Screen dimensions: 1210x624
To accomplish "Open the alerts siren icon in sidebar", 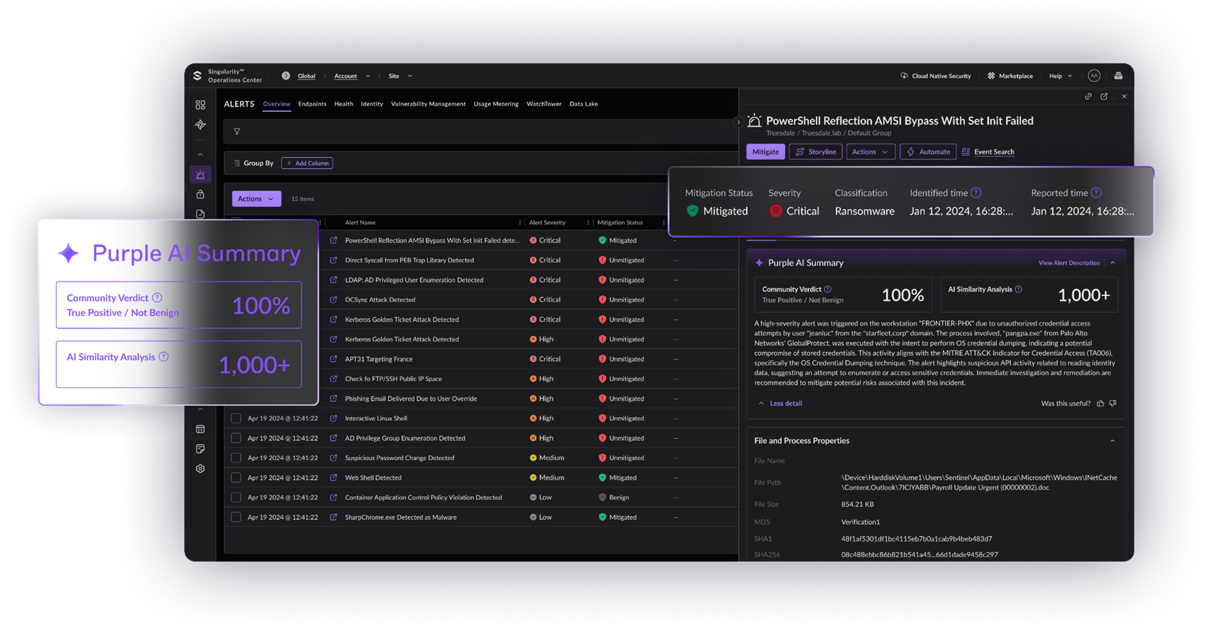I will point(200,175).
